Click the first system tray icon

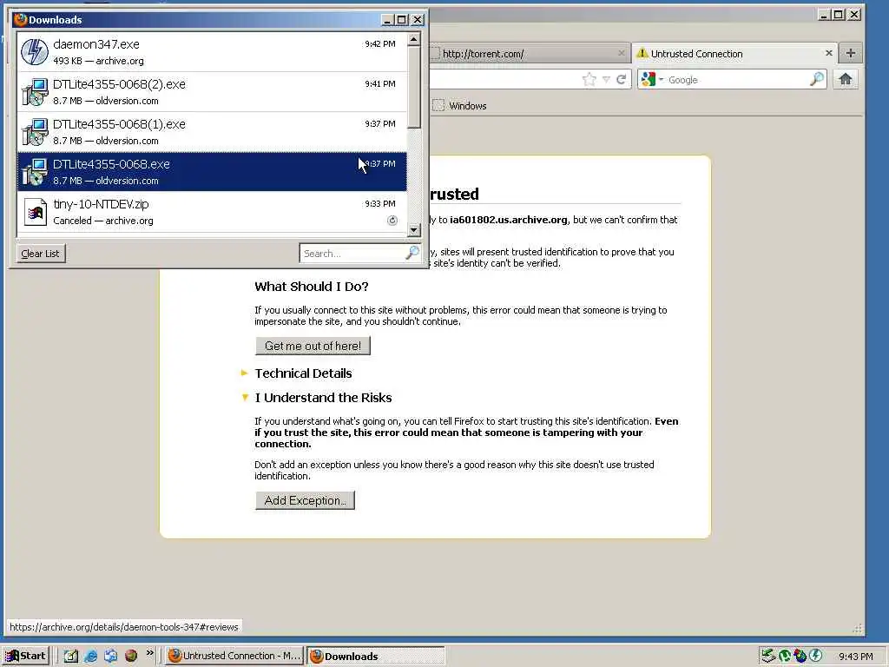coord(768,656)
